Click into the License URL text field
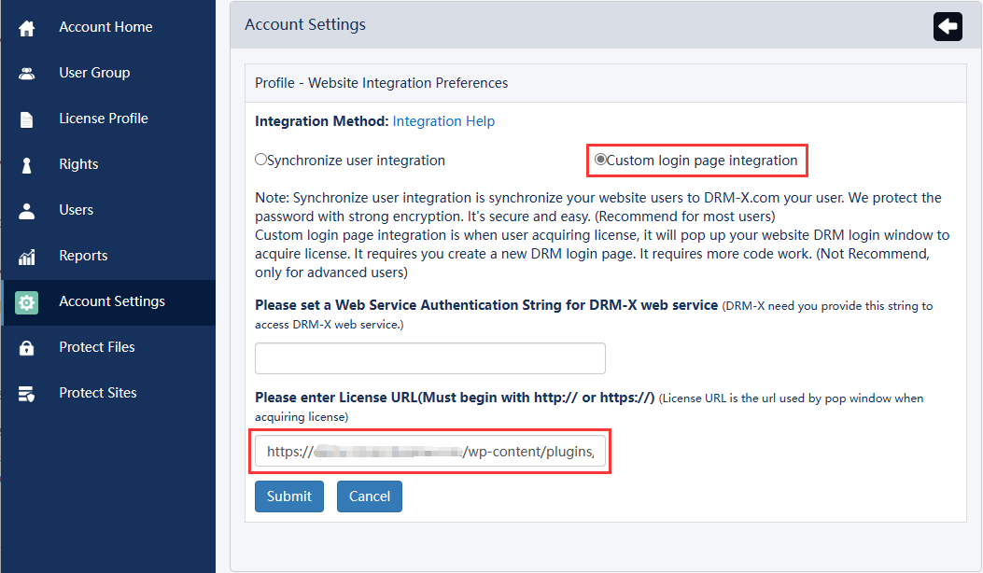The height and width of the screenshot is (573, 983). pyautogui.click(x=430, y=452)
